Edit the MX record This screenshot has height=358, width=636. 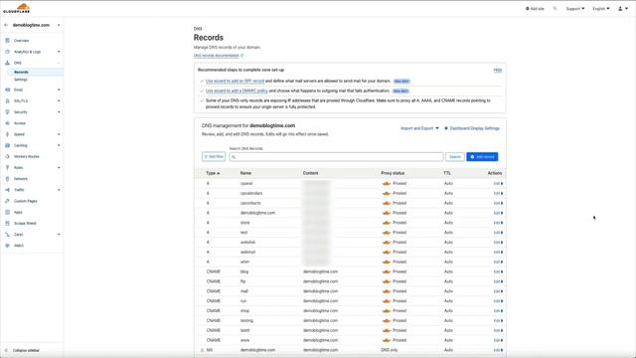498,350
